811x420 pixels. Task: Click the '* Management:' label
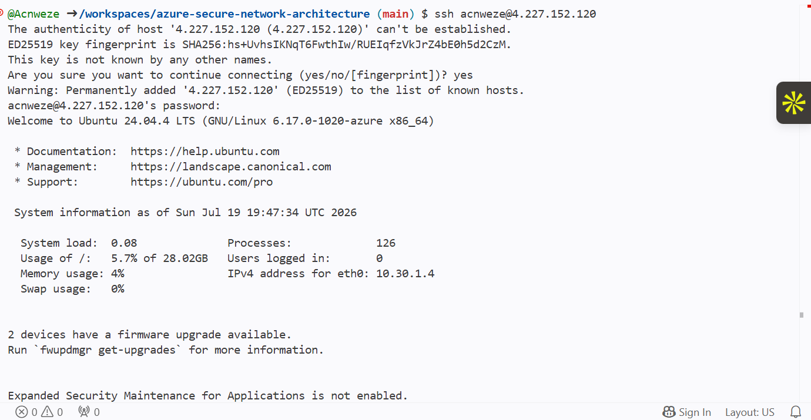coord(56,167)
